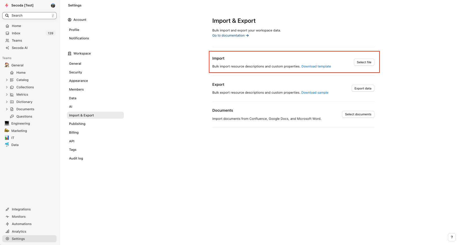460x245 pixels.
Task: Expand the Documents chevron in sidebar
Action: pyautogui.click(x=7, y=109)
